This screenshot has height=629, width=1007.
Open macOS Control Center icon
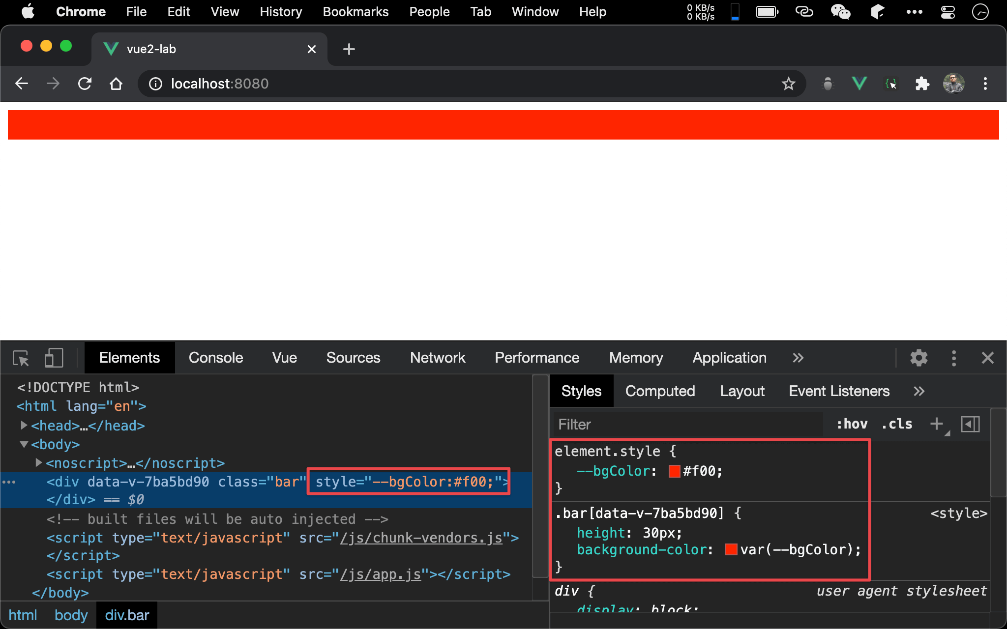(x=948, y=11)
